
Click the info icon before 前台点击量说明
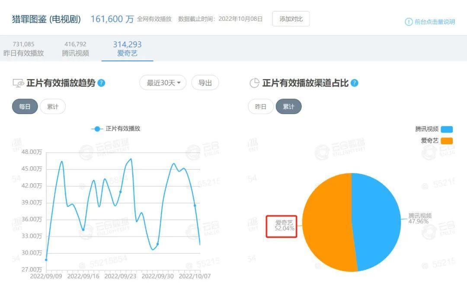pyautogui.click(x=409, y=22)
